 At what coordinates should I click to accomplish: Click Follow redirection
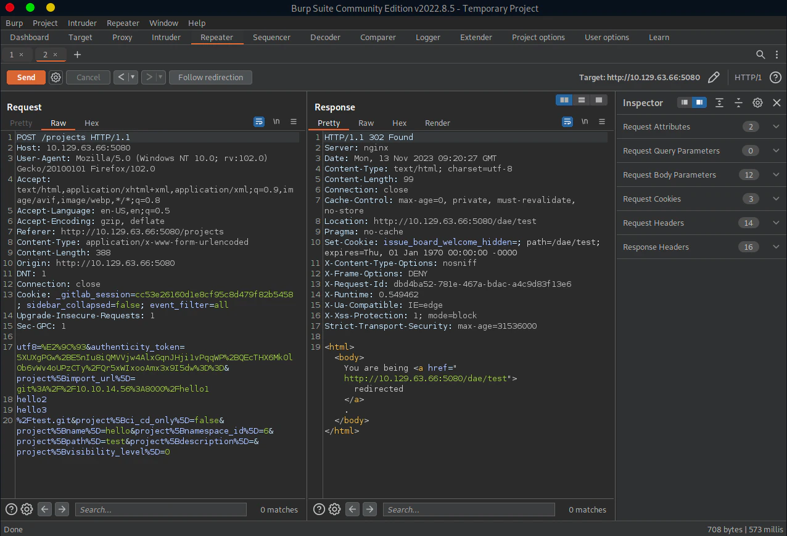click(x=210, y=77)
